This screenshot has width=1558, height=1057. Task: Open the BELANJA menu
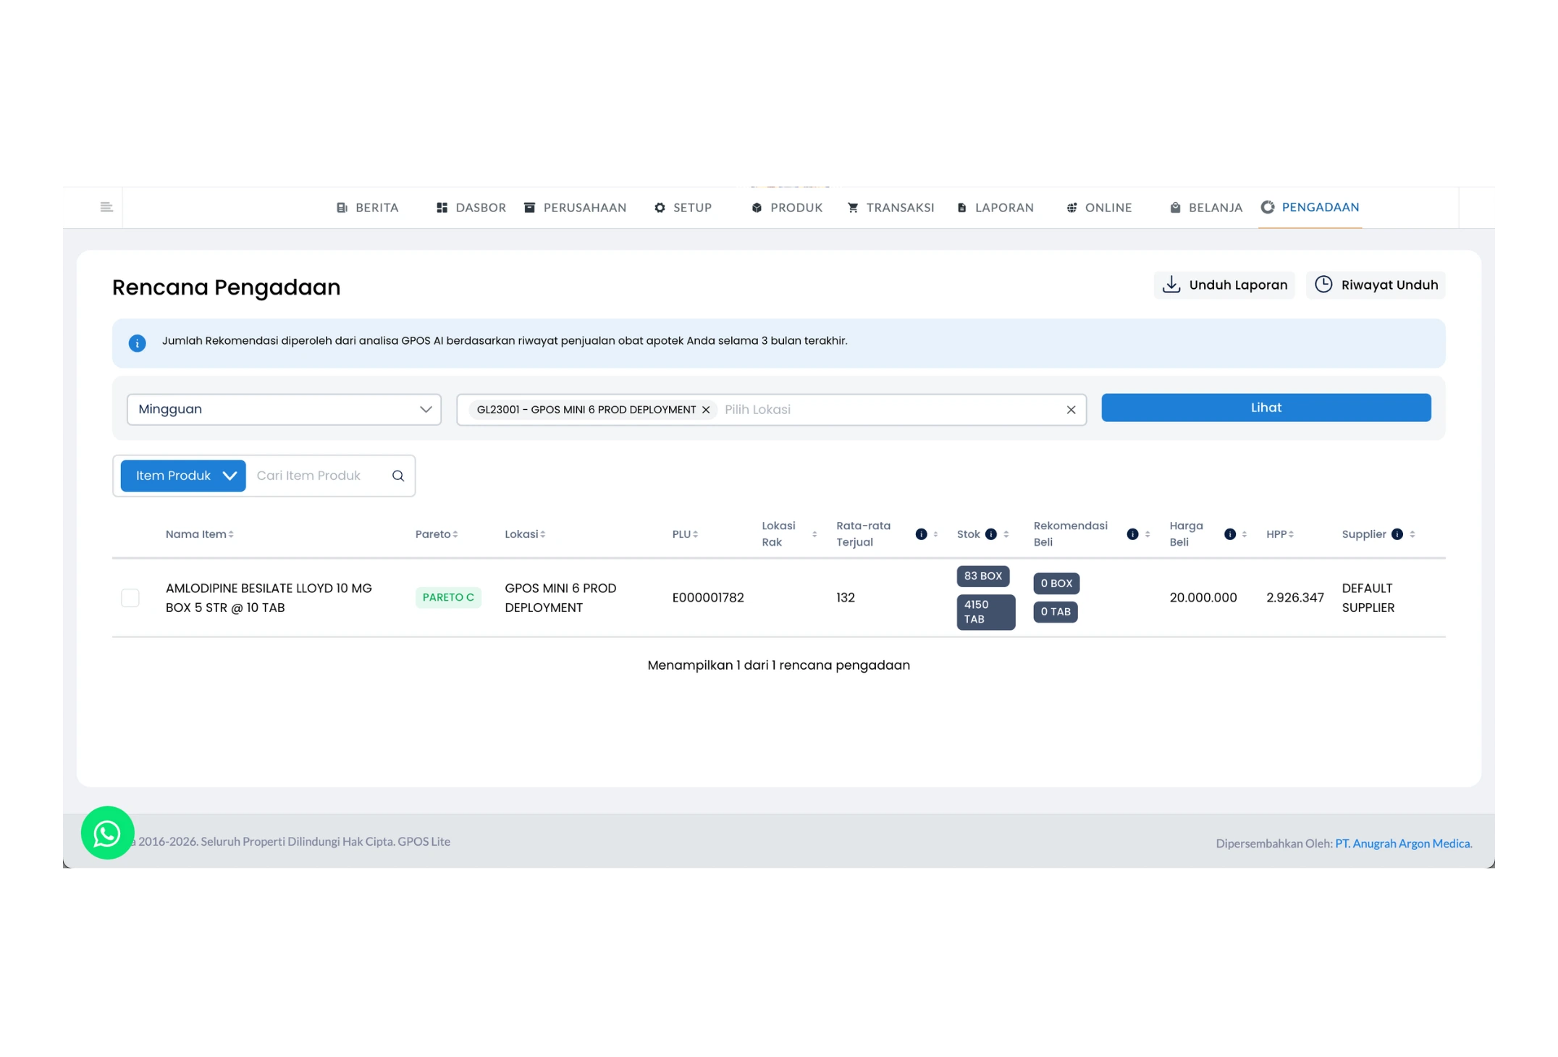[x=1206, y=208]
